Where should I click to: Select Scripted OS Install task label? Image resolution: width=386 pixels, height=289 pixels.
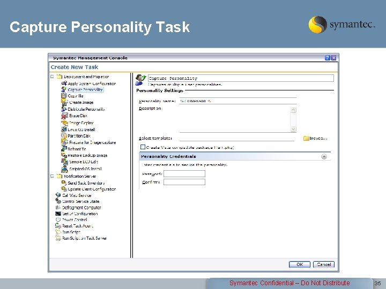coord(85,169)
